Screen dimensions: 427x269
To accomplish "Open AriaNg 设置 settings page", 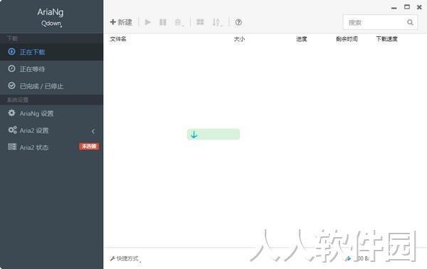I will 51,114.
